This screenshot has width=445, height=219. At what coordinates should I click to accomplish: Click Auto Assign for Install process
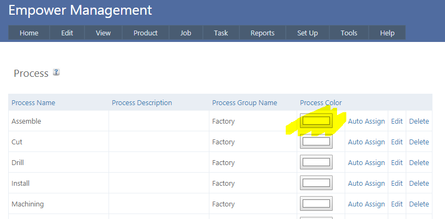click(366, 184)
